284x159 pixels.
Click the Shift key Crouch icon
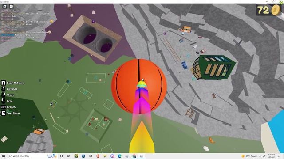4,107
